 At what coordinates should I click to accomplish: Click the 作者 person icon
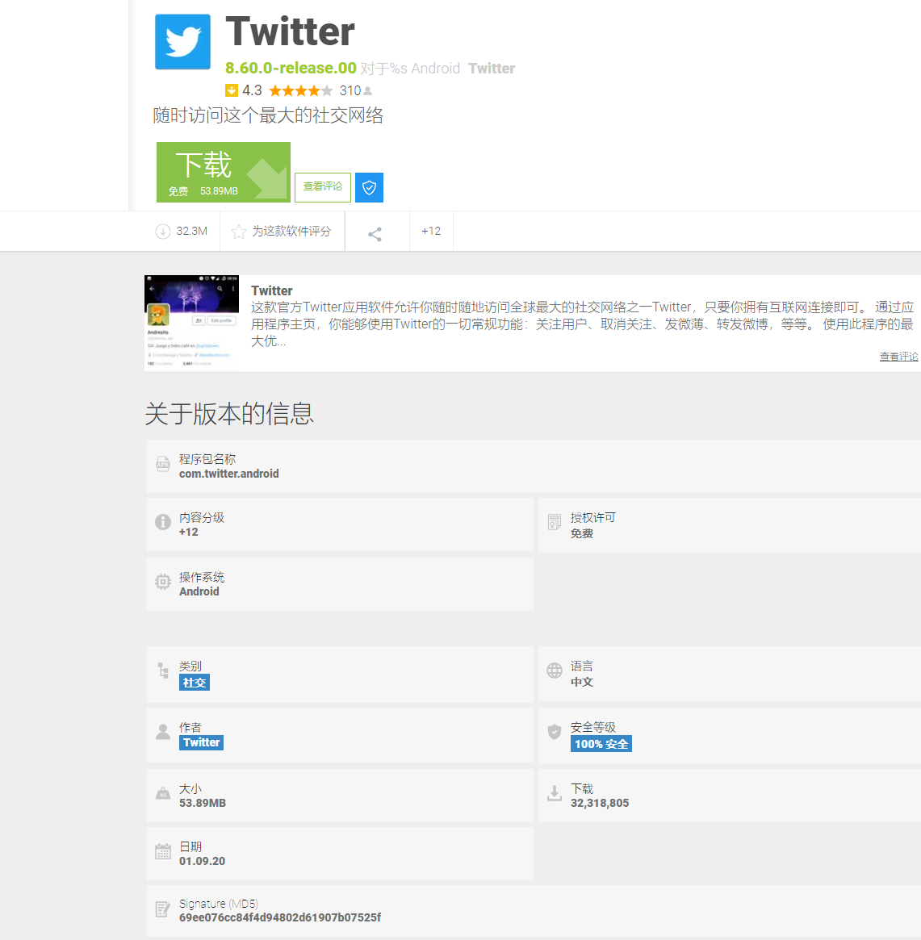tap(163, 731)
